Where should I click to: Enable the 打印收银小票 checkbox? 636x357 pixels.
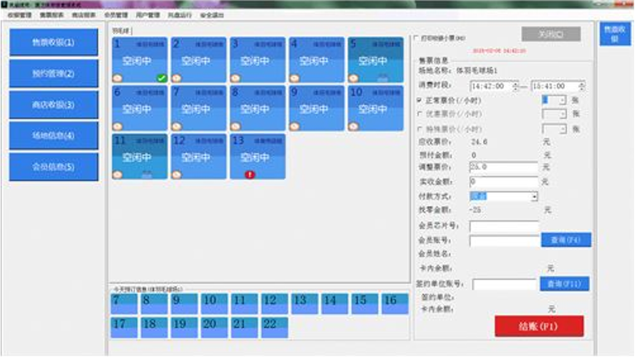(x=417, y=38)
